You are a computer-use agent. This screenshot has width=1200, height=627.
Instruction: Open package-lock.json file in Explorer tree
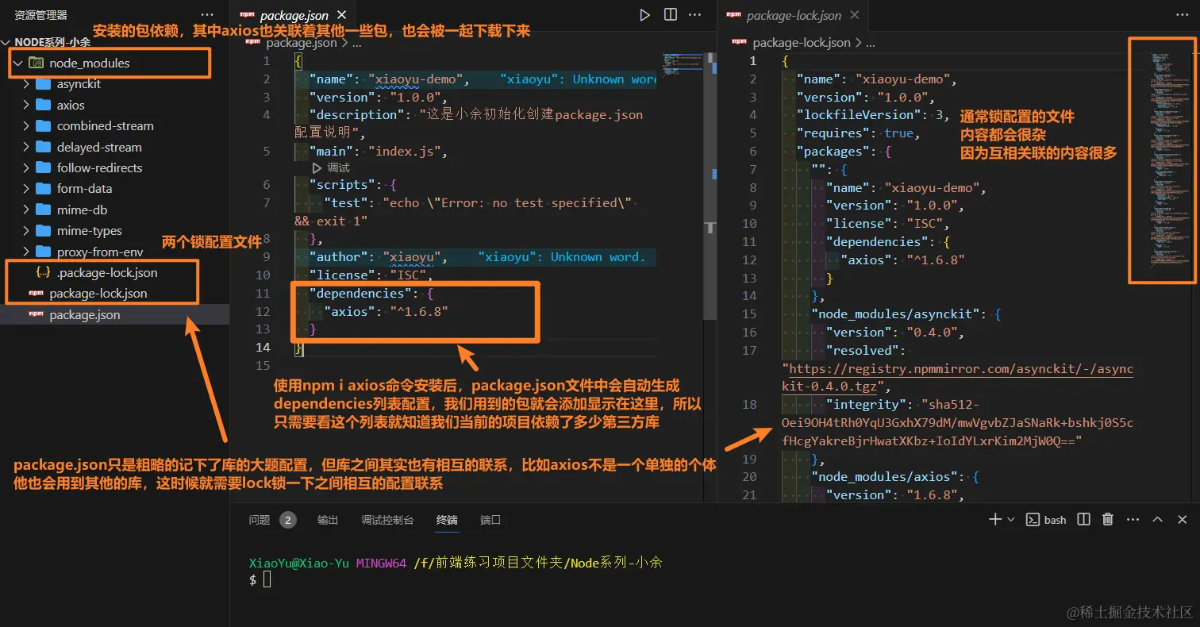98,294
